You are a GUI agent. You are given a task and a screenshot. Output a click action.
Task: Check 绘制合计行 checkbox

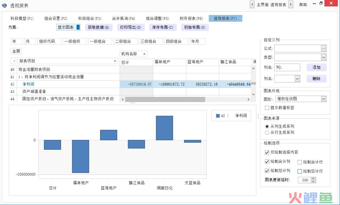(x=300, y=162)
